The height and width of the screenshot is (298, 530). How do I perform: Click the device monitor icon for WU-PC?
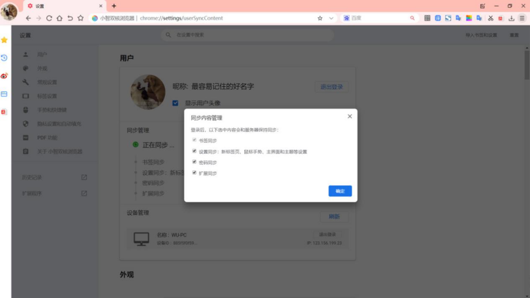pyautogui.click(x=141, y=239)
